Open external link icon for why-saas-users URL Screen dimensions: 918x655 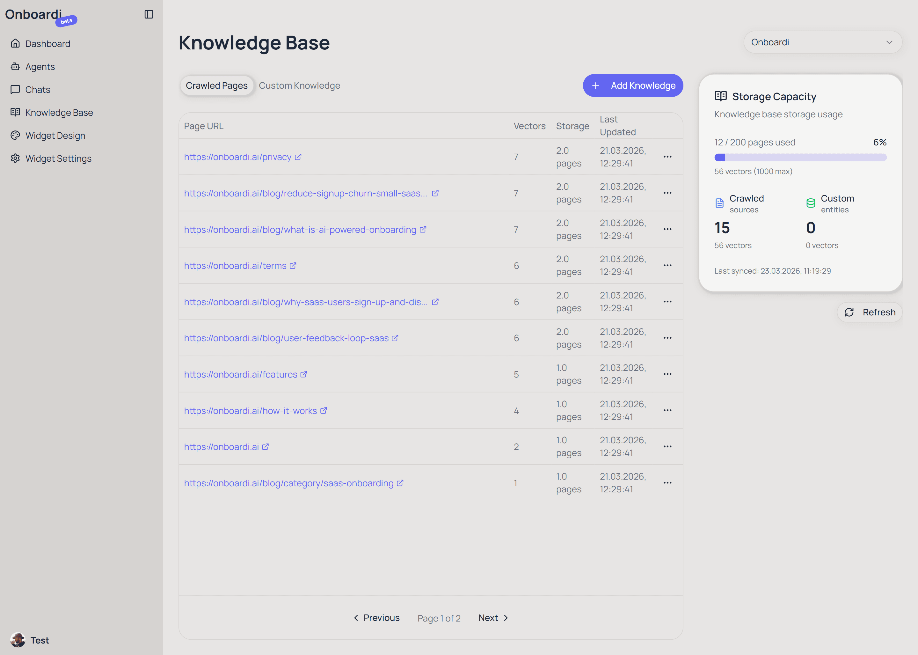coord(435,302)
